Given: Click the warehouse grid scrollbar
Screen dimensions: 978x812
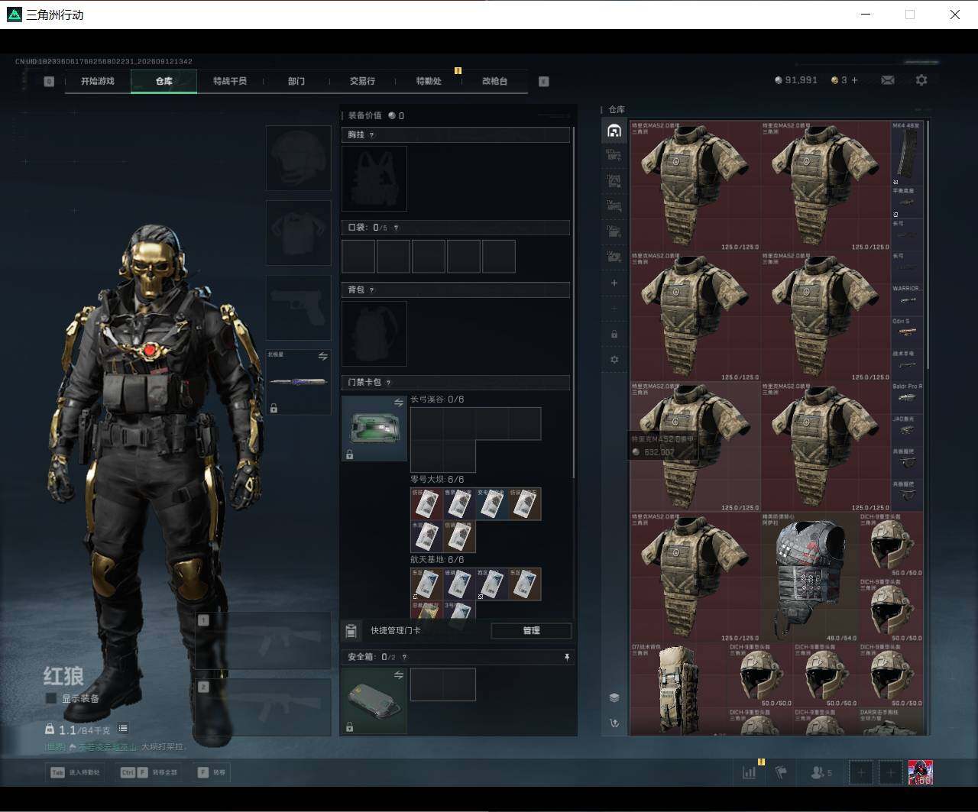Looking at the screenshot, I should [928, 244].
